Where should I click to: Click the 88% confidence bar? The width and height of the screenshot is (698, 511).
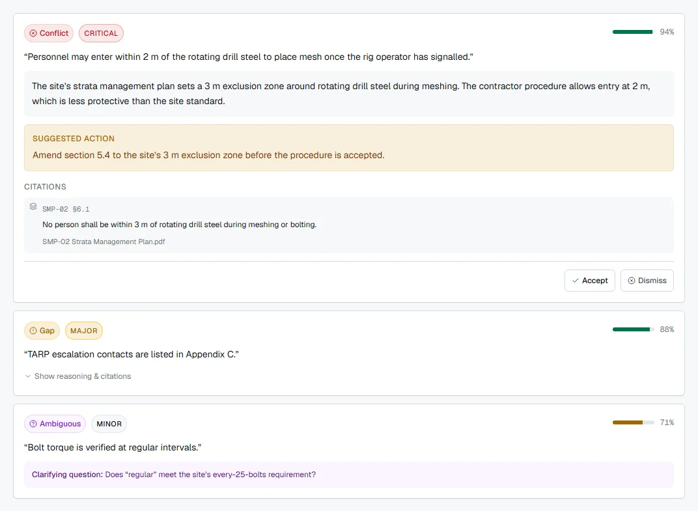(633, 329)
